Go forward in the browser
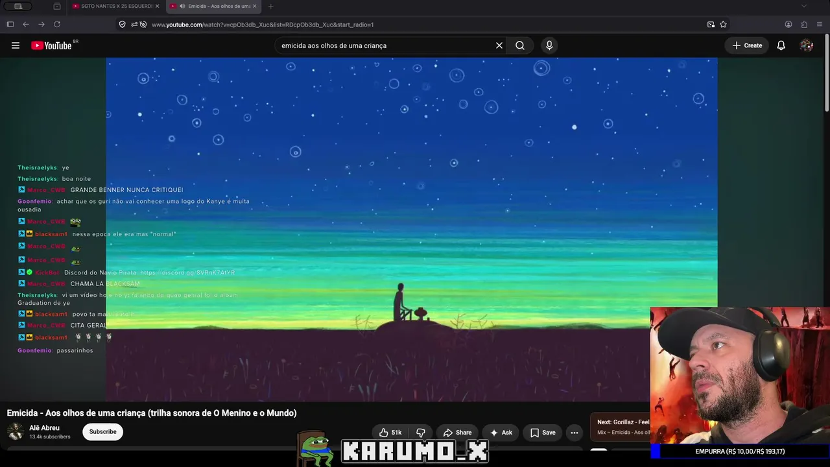Image resolution: width=830 pixels, height=467 pixels. [41, 25]
